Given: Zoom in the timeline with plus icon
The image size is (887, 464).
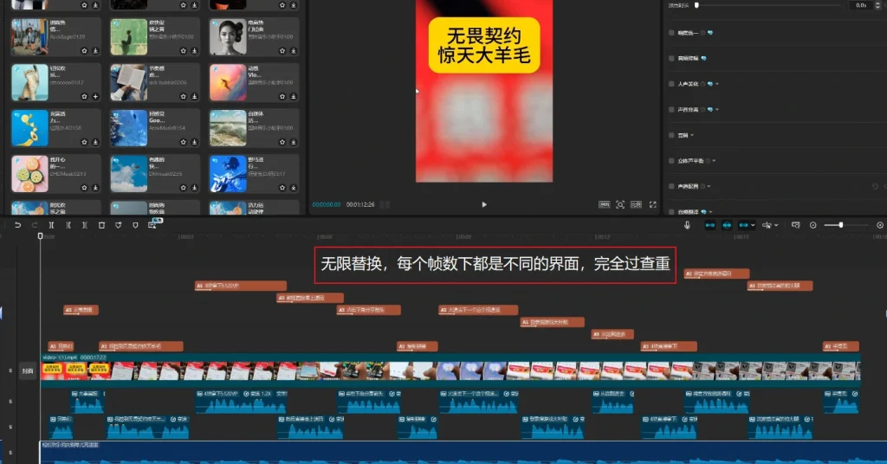Looking at the screenshot, I should (880, 225).
